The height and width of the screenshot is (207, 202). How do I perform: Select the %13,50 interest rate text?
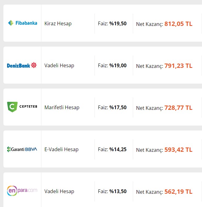click(118, 192)
